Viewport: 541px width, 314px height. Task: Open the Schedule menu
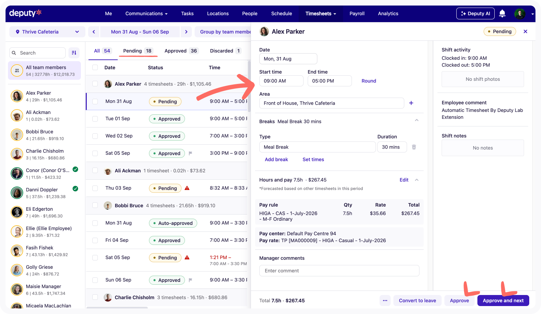click(281, 13)
